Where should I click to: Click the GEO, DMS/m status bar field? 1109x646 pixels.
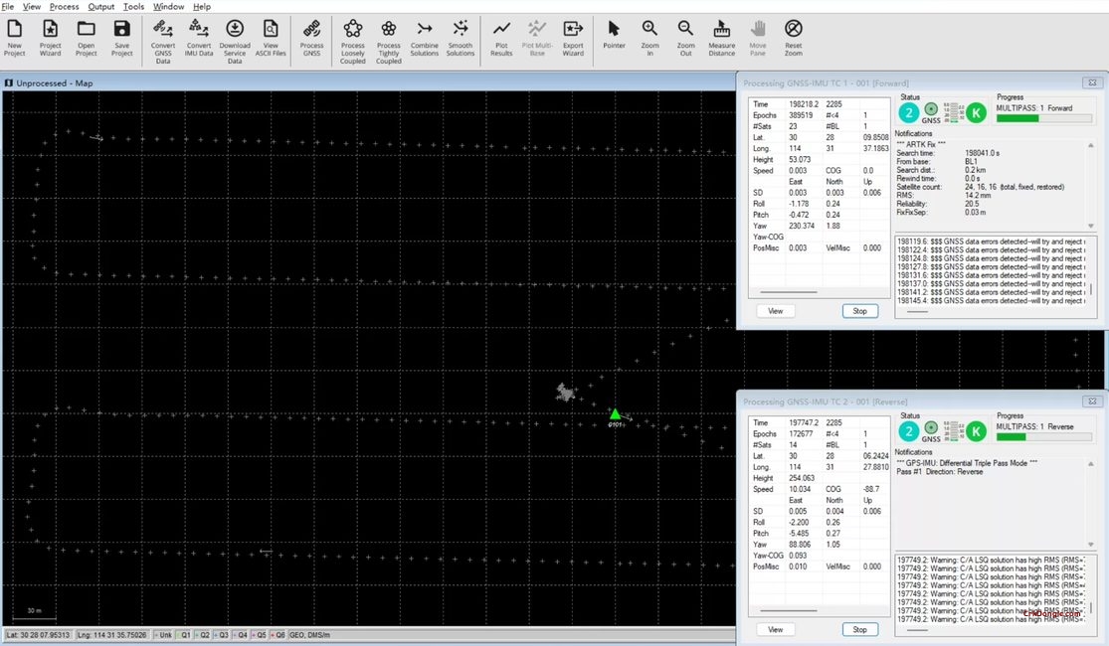(309, 635)
